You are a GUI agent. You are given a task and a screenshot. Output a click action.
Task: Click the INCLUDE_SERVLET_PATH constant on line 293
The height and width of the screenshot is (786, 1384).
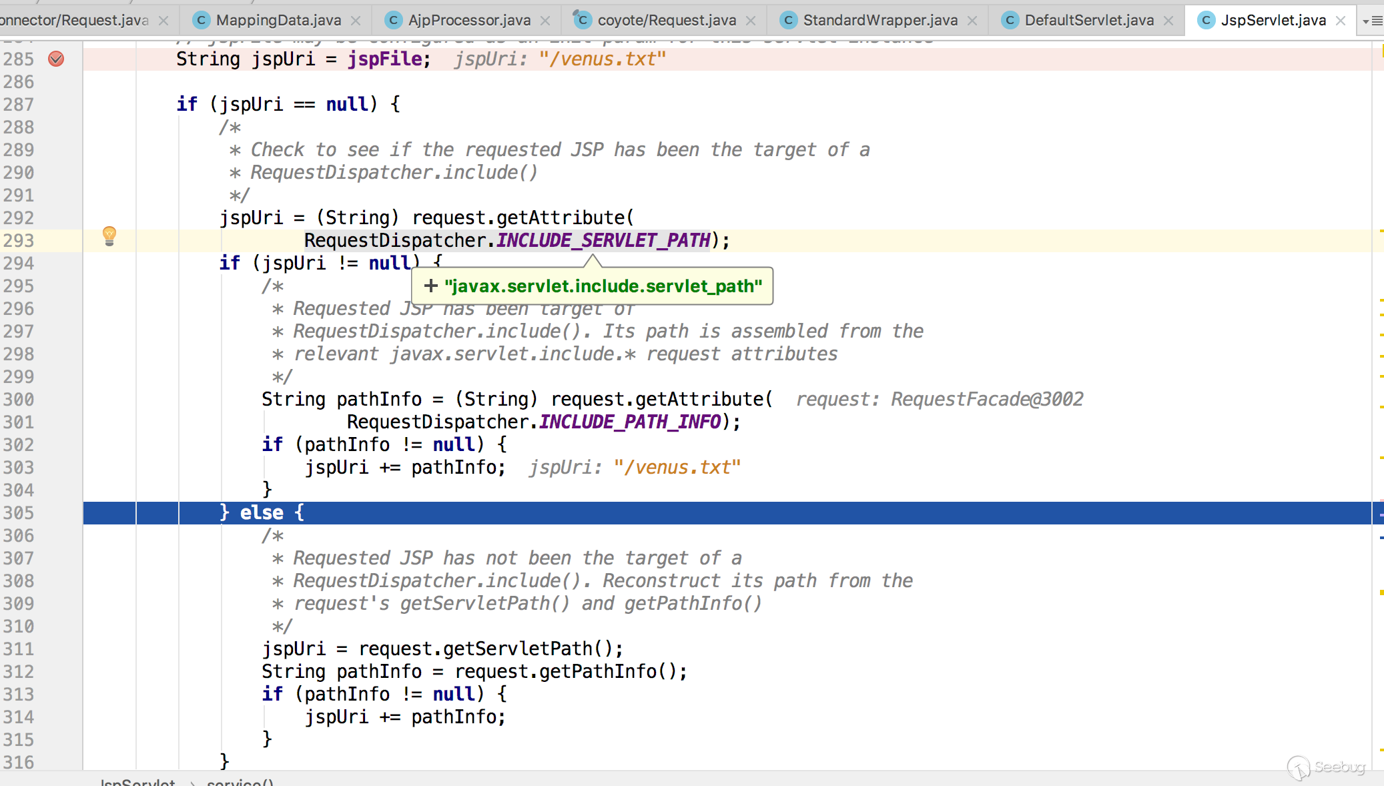coord(603,240)
